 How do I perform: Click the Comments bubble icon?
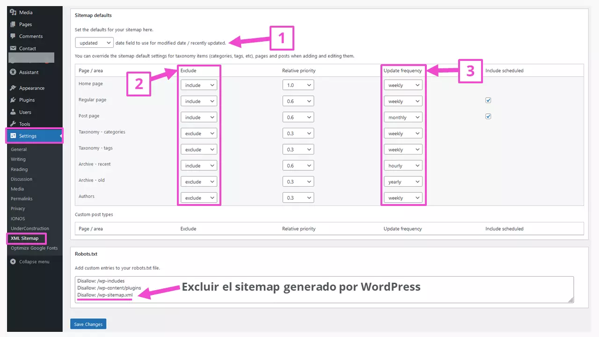click(x=13, y=37)
